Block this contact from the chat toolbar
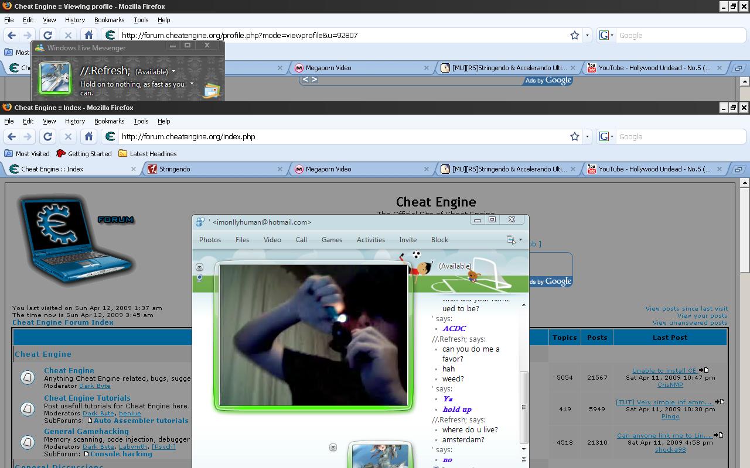The height and width of the screenshot is (468, 750). [x=439, y=240]
